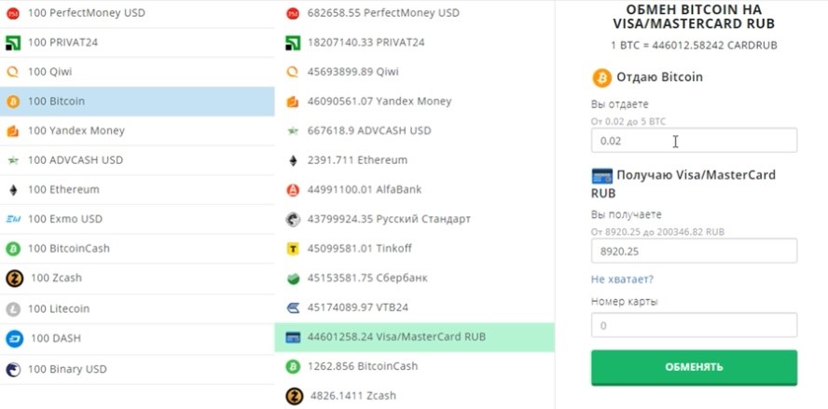
Task: Click the Zcash icon beside 4826.1411
Action: point(294,396)
